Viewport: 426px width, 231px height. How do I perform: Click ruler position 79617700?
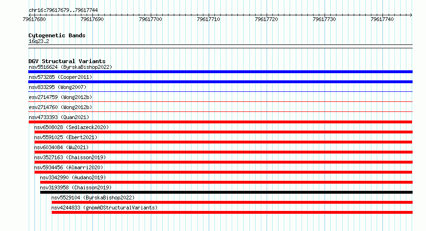point(150,19)
